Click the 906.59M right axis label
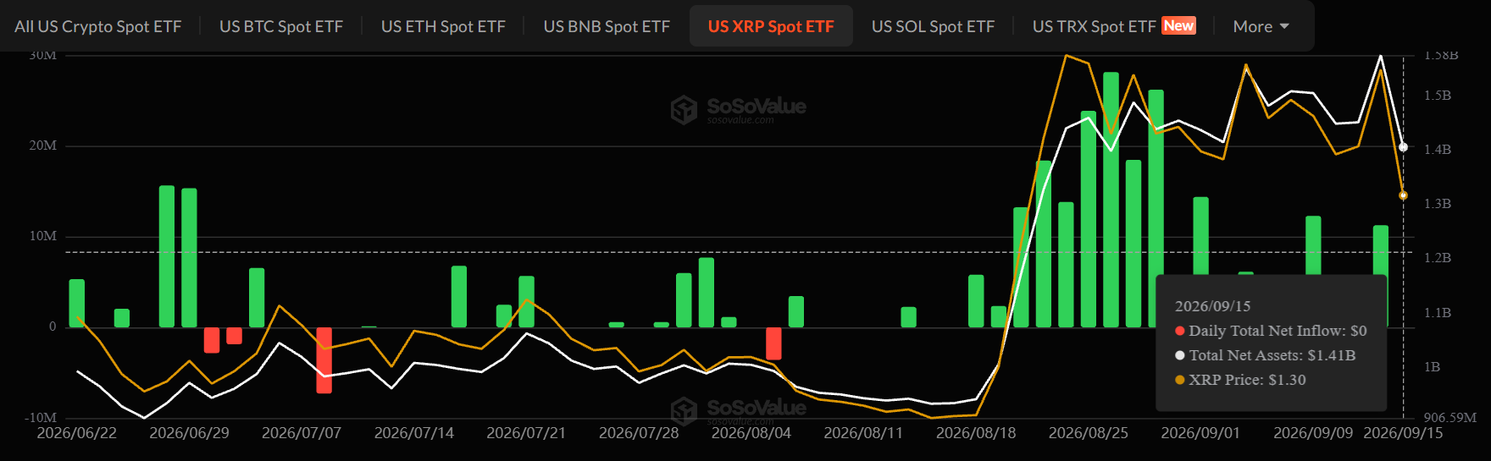This screenshot has width=1491, height=461. (x=1450, y=418)
